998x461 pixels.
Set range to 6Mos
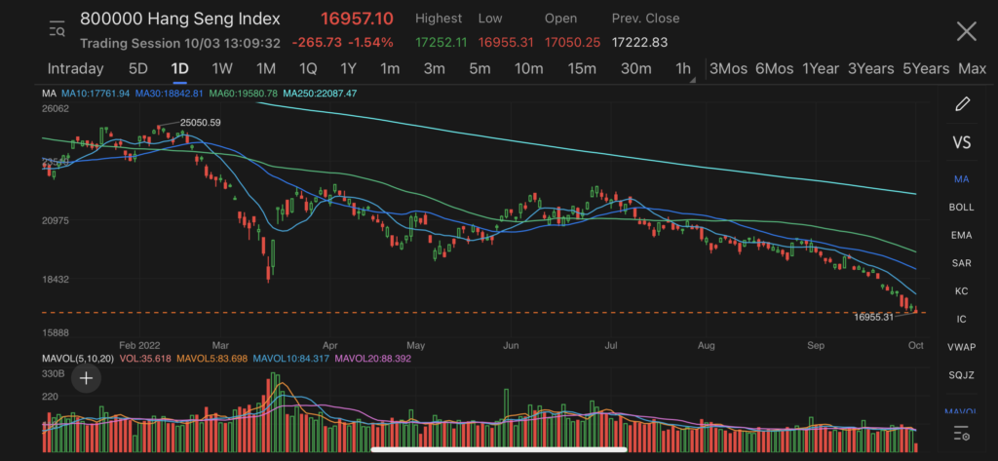[x=775, y=69]
